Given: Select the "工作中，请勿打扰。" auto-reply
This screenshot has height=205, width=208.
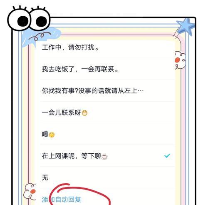Looking at the screenshot, I should coord(107,47).
